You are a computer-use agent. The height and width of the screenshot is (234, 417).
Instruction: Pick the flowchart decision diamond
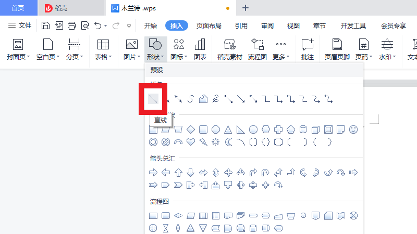pos(178,216)
